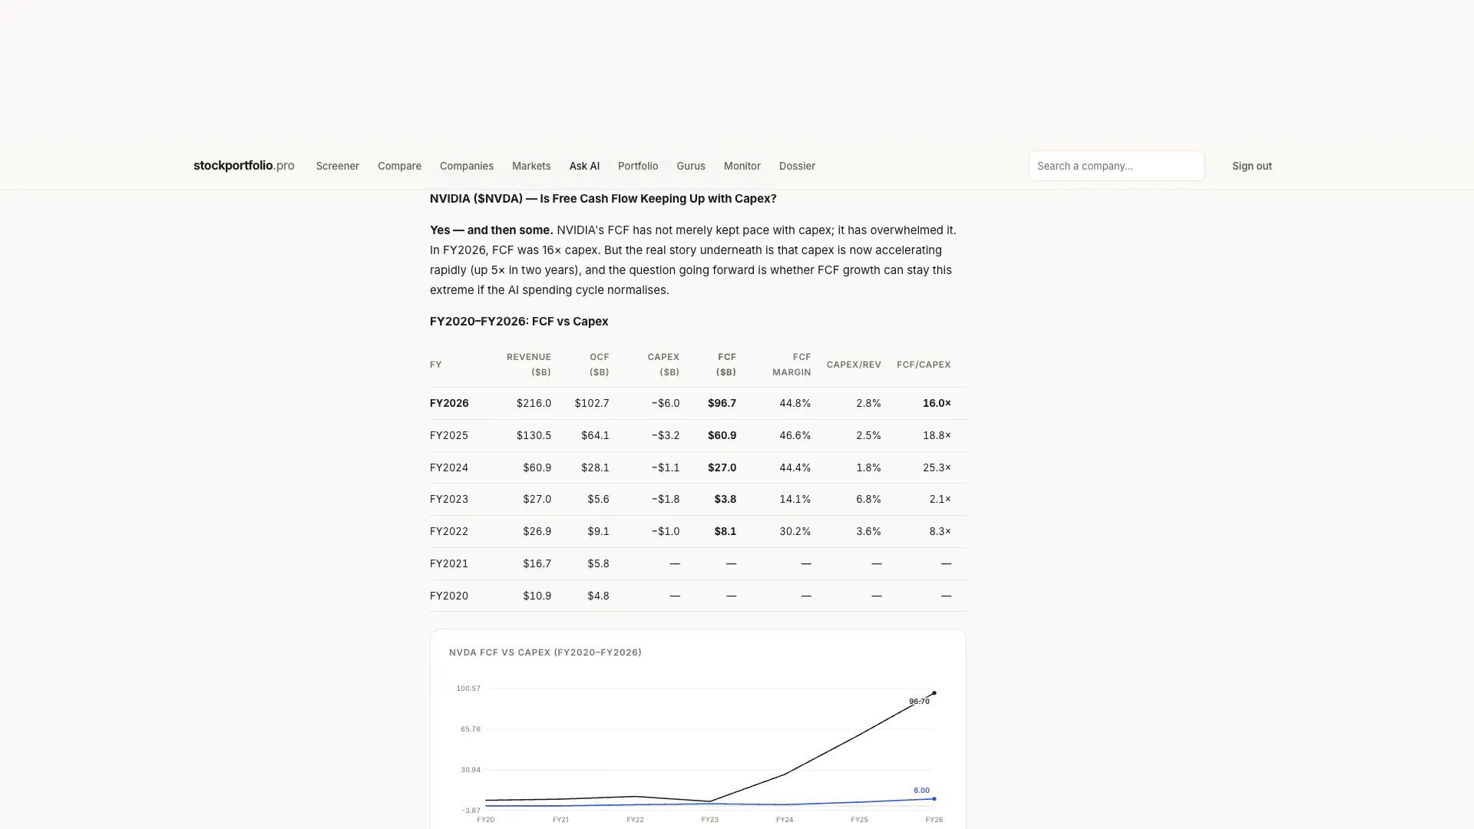Click the FY2022 FCF value $8.1
Screen dimensions: 1474x829
pos(725,531)
